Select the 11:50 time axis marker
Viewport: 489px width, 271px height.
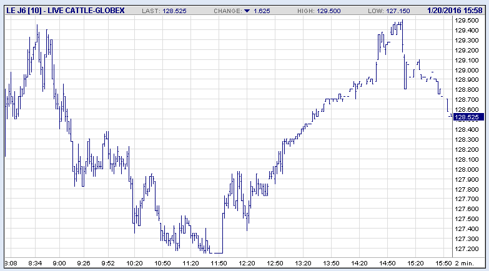(218, 263)
